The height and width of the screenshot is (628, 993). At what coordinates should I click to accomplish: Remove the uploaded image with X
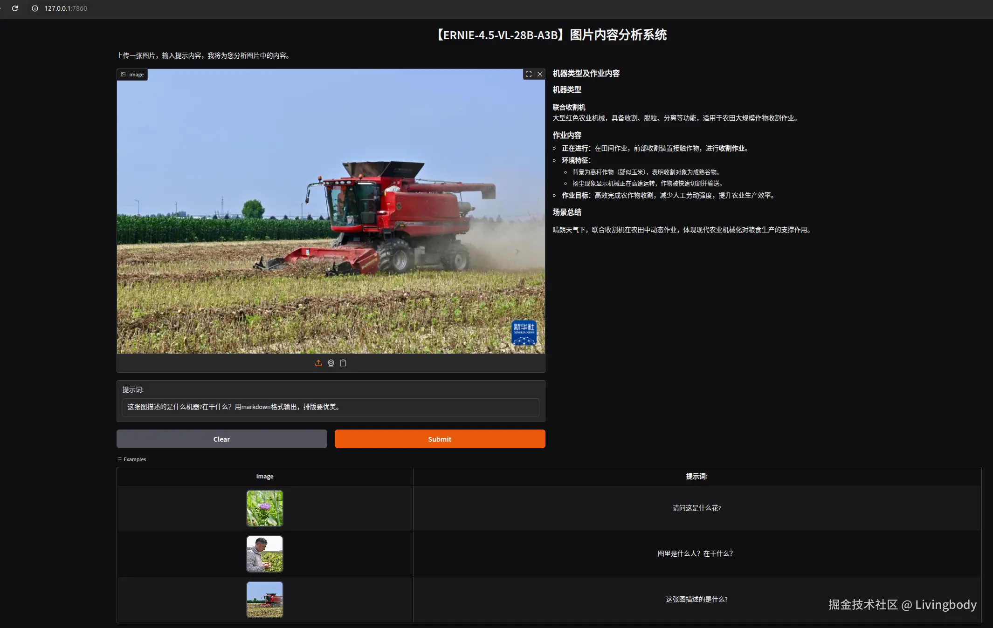[x=540, y=74]
